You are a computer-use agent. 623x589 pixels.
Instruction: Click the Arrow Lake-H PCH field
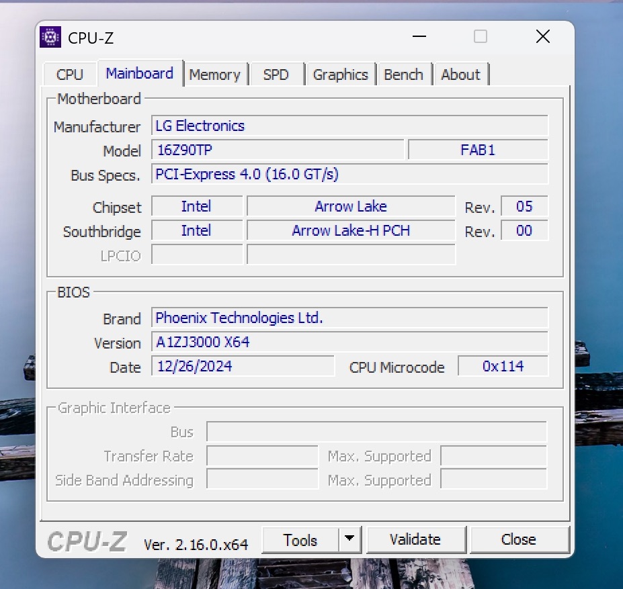pos(351,231)
